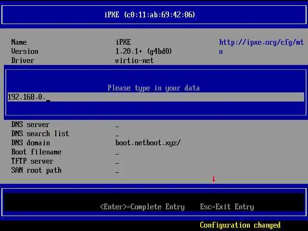The image size is (308, 231).
Task: Click the 192.168.0. data entry field
Action: click(156, 97)
